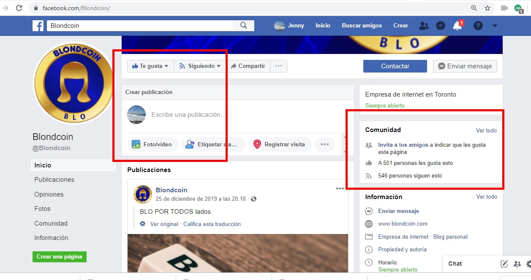This screenshot has width=531, height=280.
Task: Click the Contactar button
Action: pos(395,66)
